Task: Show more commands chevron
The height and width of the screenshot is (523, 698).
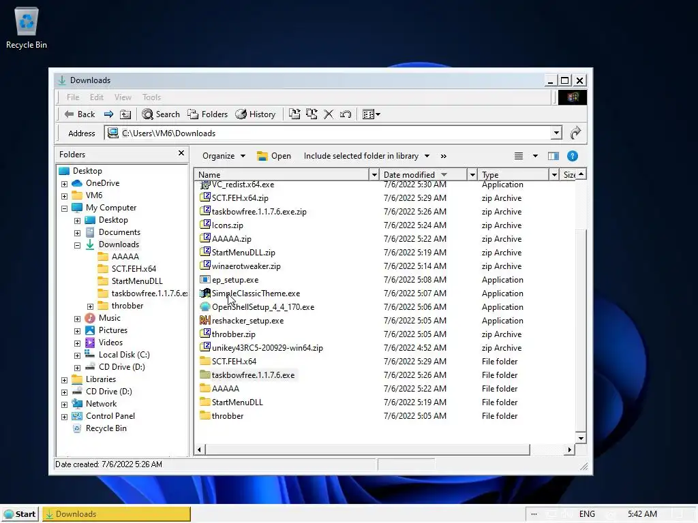Action: point(443,156)
